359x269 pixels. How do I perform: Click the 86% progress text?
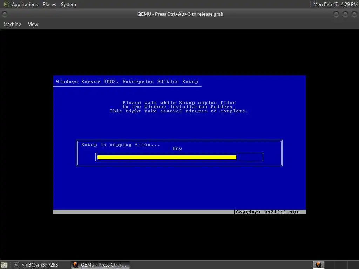click(177, 149)
